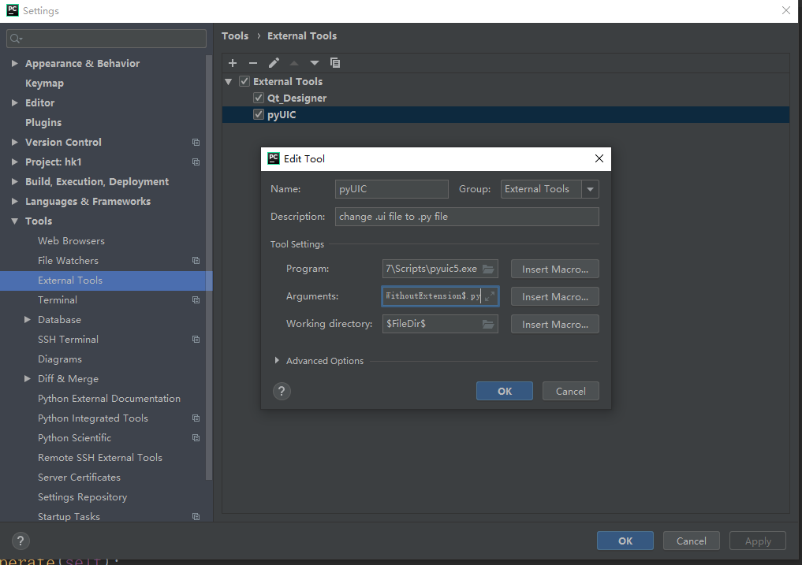Click project-level icon next to Version Control
This screenshot has width=802, height=565.
[196, 142]
